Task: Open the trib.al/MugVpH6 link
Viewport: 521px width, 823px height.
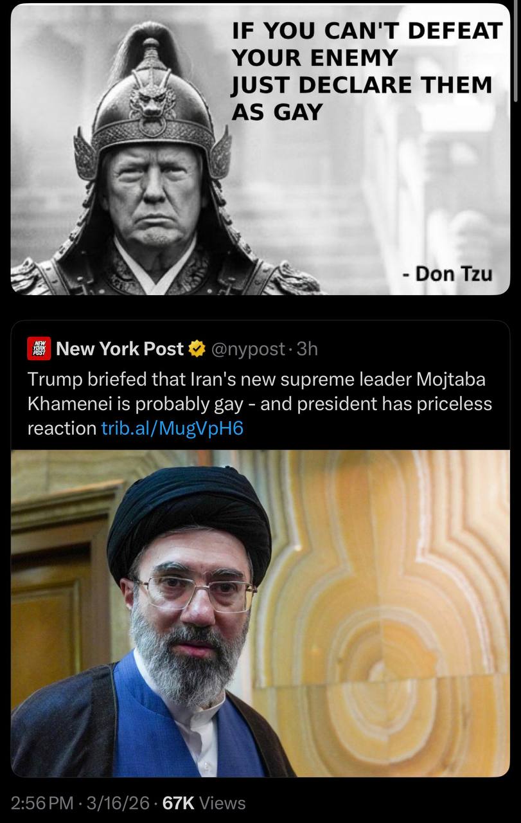Action: point(172,429)
